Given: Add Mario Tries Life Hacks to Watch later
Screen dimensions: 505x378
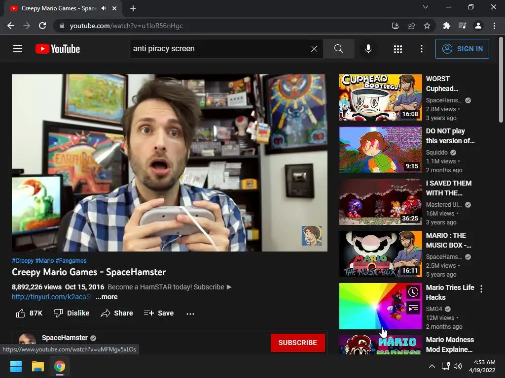Looking at the screenshot, I should pyautogui.click(x=413, y=292).
